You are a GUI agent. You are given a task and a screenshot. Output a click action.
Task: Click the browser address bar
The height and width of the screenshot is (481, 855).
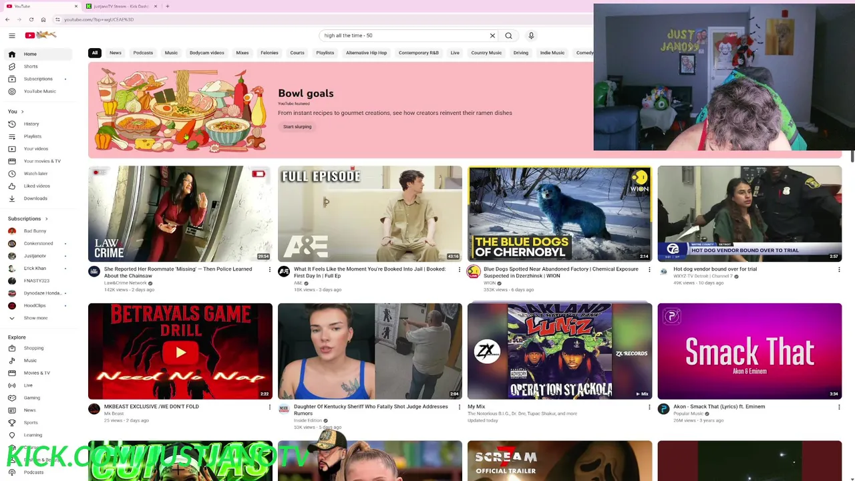[321, 19]
